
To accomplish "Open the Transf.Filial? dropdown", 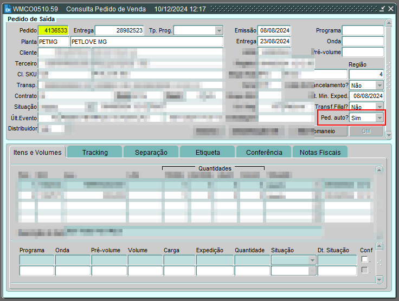I will (379, 107).
